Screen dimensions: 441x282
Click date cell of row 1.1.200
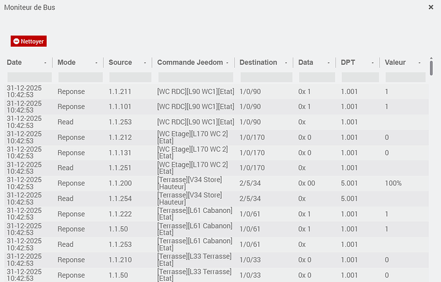tap(24, 184)
